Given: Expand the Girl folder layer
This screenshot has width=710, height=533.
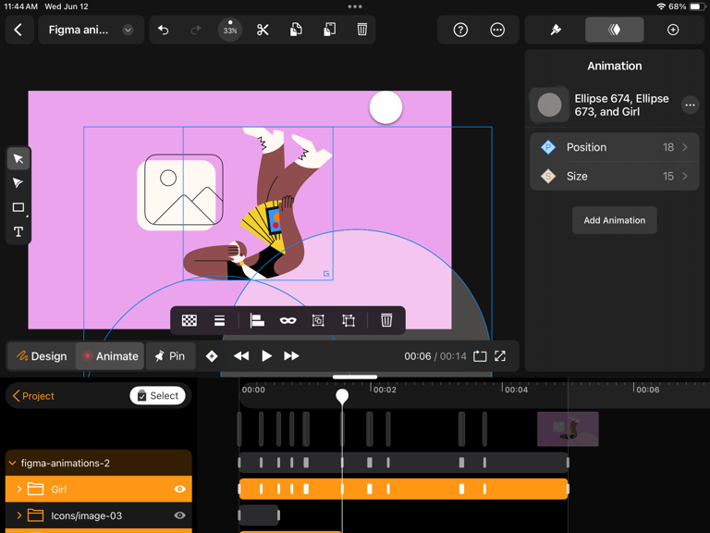Looking at the screenshot, I should (19, 489).
